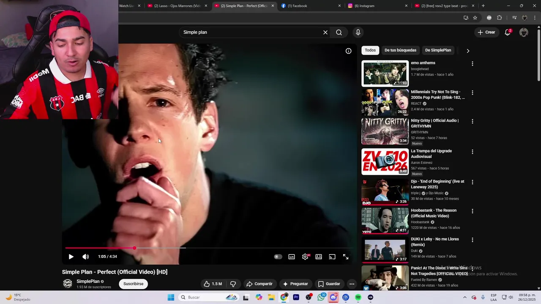This screenshot has height=304, width=541.
Task: Open the account avatar menu on YouTube
Action: click(524, 33)
